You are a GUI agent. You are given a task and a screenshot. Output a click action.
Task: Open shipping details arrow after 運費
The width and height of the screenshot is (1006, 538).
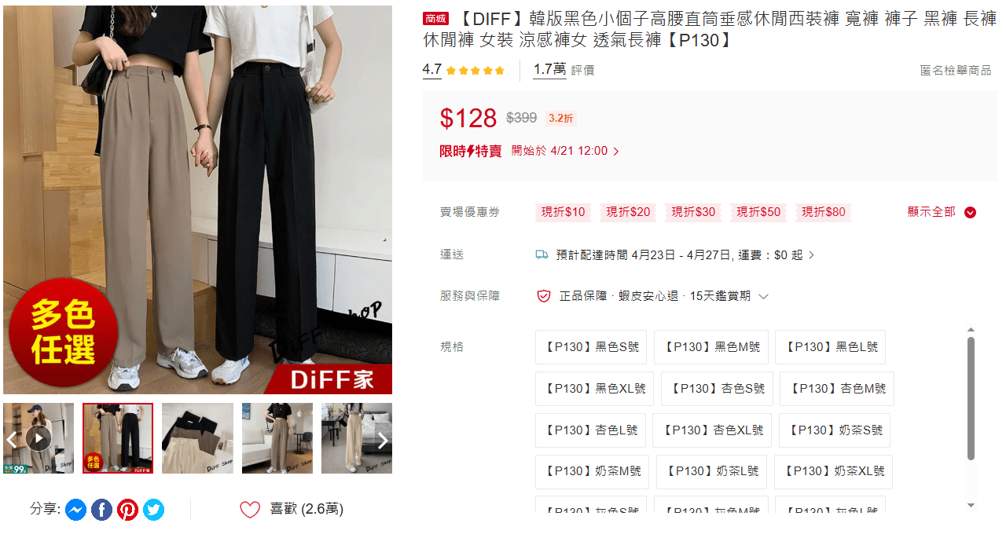(x=811, y=255)
